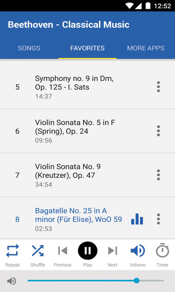Toggle the Volume panel icon

pos(137,250)
